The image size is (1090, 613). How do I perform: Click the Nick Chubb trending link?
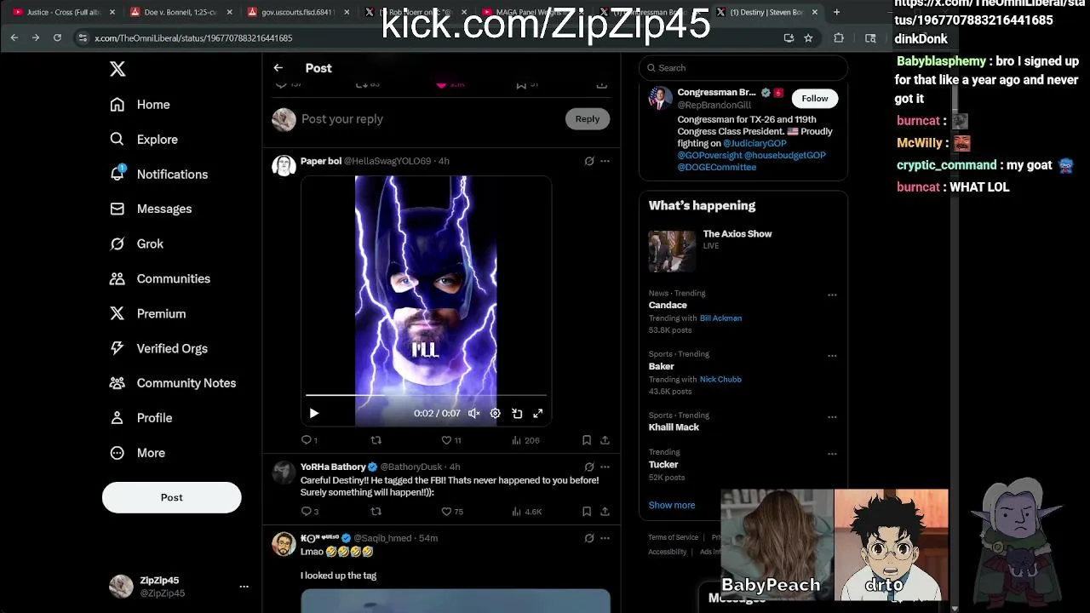pos(720,380)
